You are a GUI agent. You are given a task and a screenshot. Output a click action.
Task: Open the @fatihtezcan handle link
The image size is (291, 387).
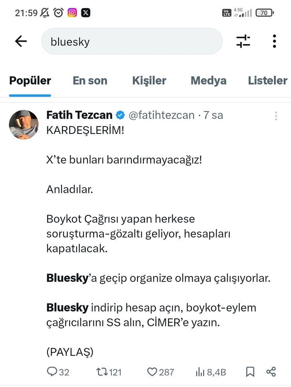(162, 115)
